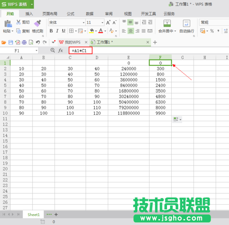The image size is (229, 225).
Task: Click the percent style icon
Action: tap(212, 31)
